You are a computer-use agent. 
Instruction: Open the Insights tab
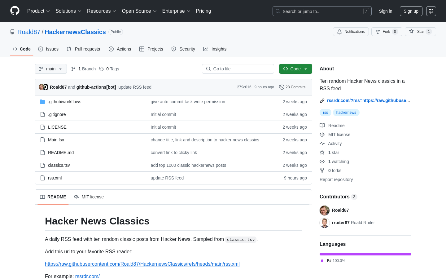[215, 49]
